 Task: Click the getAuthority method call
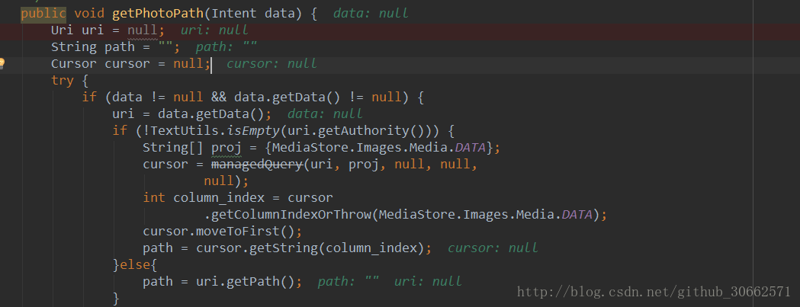363,131
